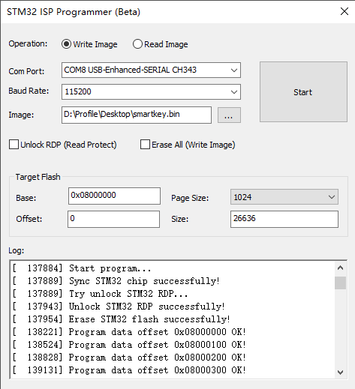Click the 'Baud Rate:' label
This screenshot has height=389, width=355.
point(29,91)
